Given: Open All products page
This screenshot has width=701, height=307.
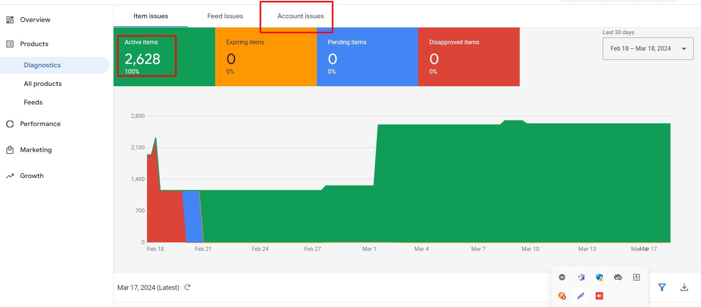Looking at the screenshot, I should 43,84.
